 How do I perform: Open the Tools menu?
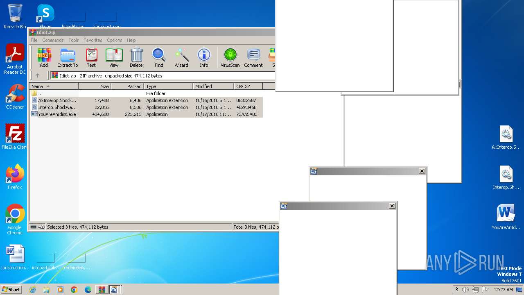74,40
